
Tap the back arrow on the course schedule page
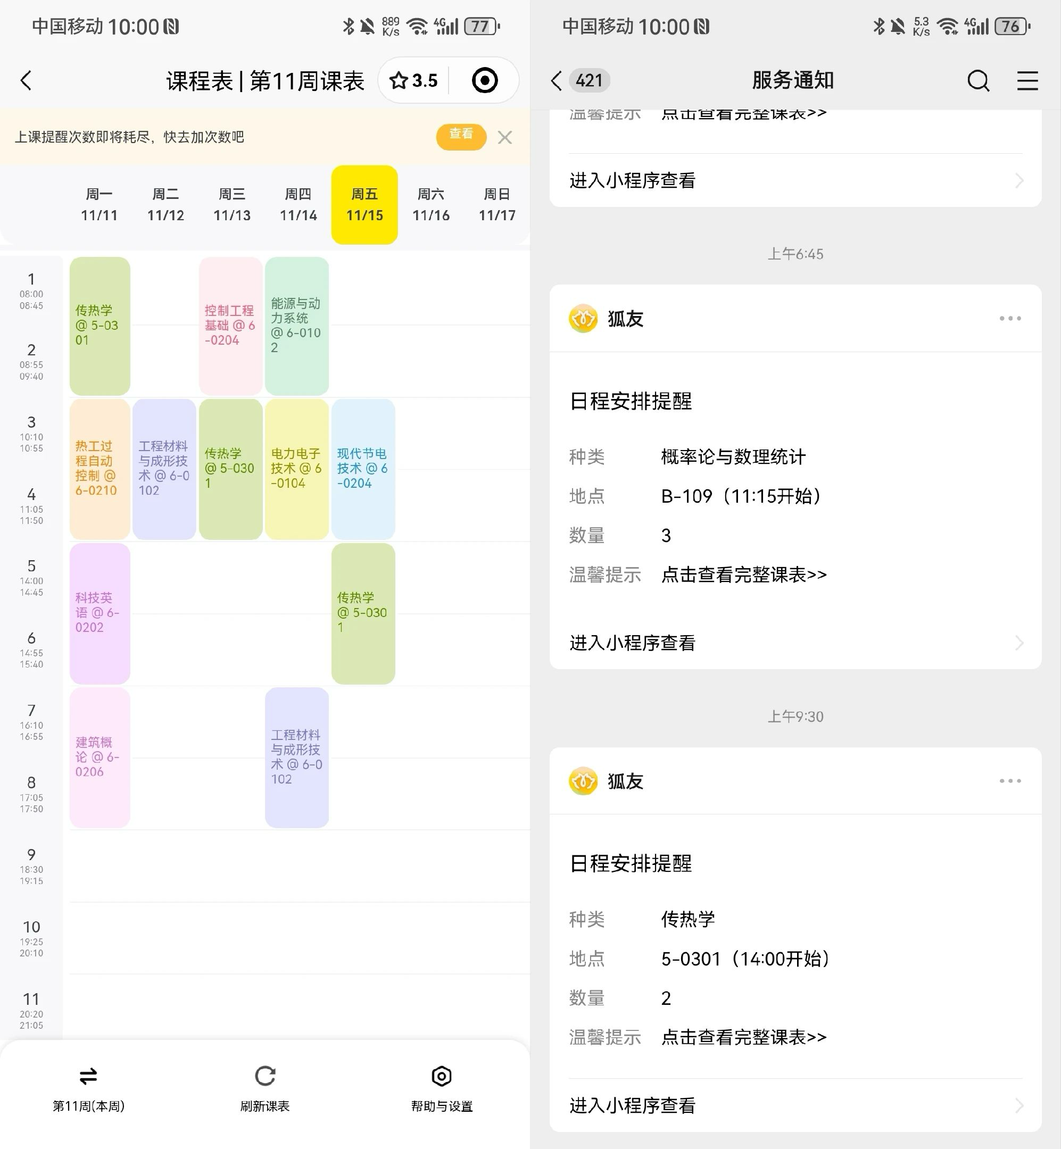click(x=26, y=80)
